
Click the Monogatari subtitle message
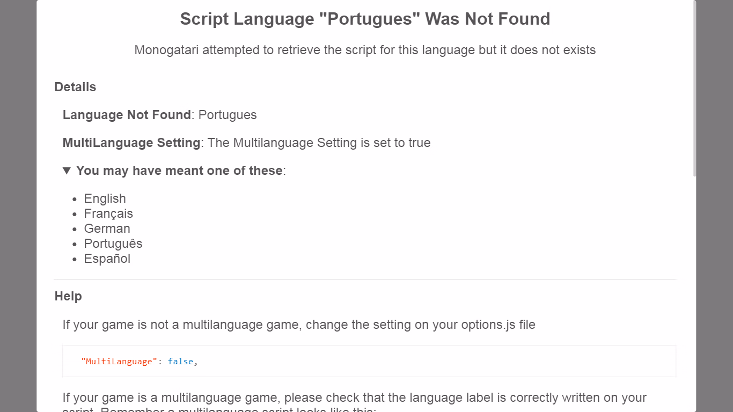365,50
